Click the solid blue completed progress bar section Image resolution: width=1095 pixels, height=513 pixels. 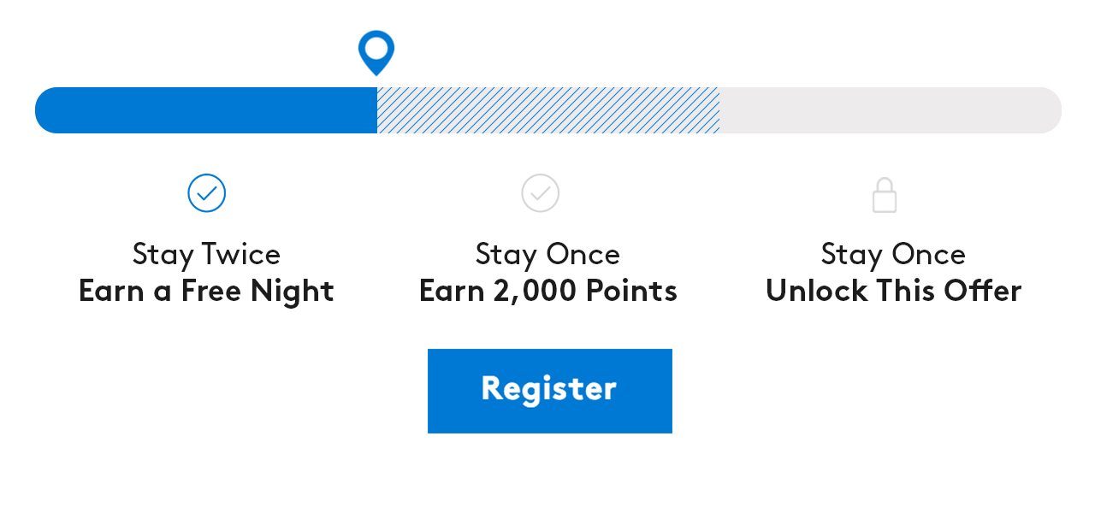click(x=205, y=110)
